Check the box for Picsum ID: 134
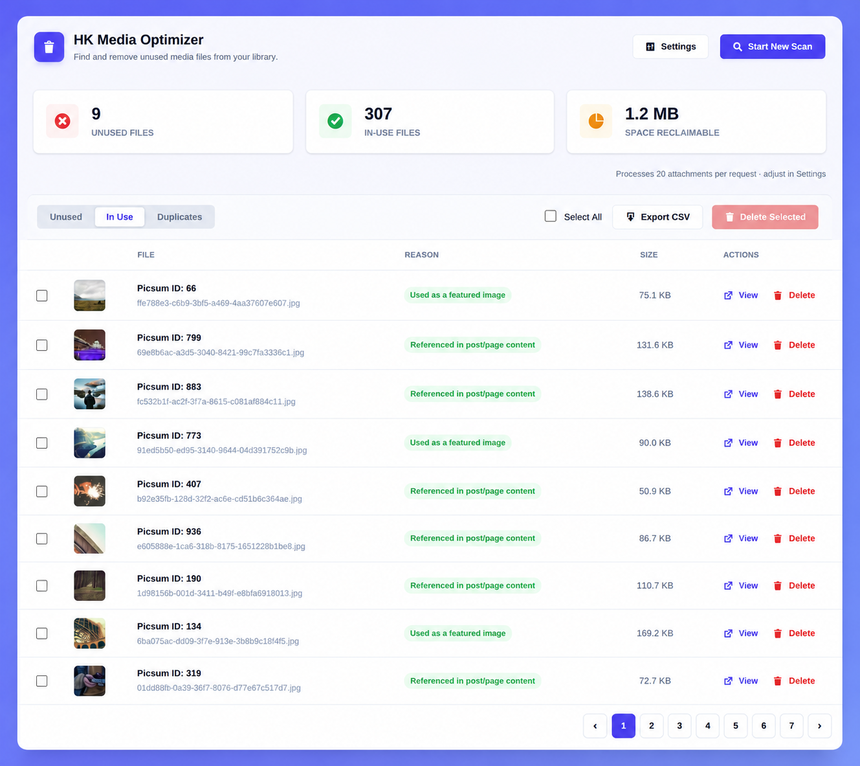This screenshot has height=766, width=860. (x=42, y=633)
